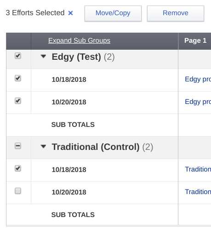
Task: Collapse the Traditional (Control) group arrow
Action: pos(43,147)
